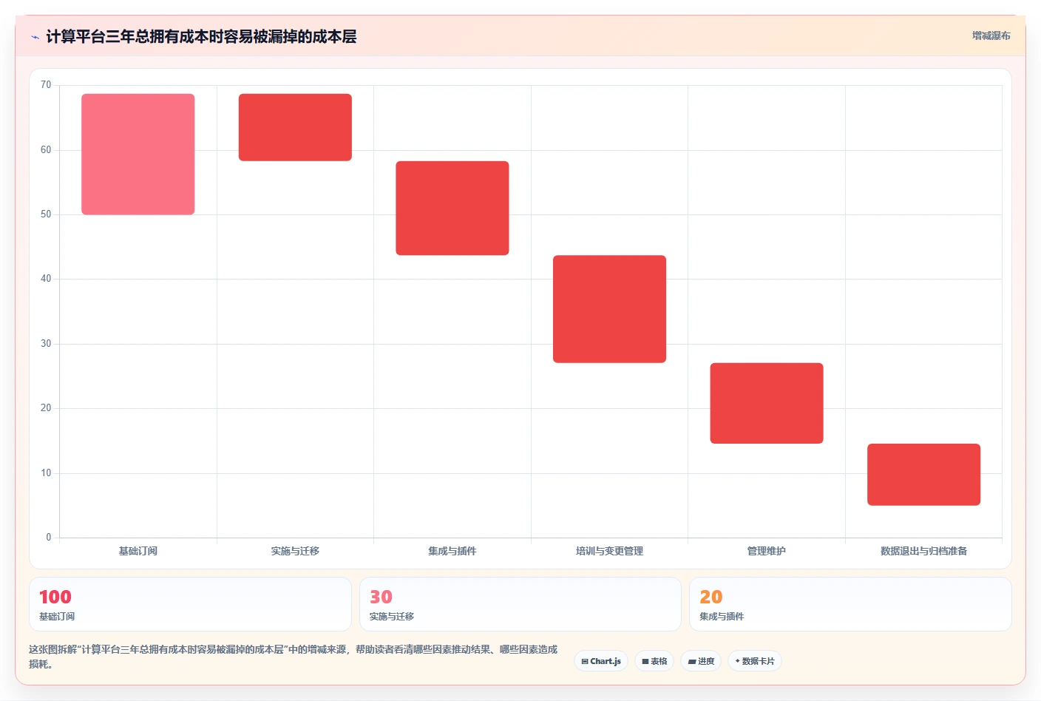This screenshot has height=701, width=1041.
Task: Select the Chart.js tag chip
Action: 601,661
